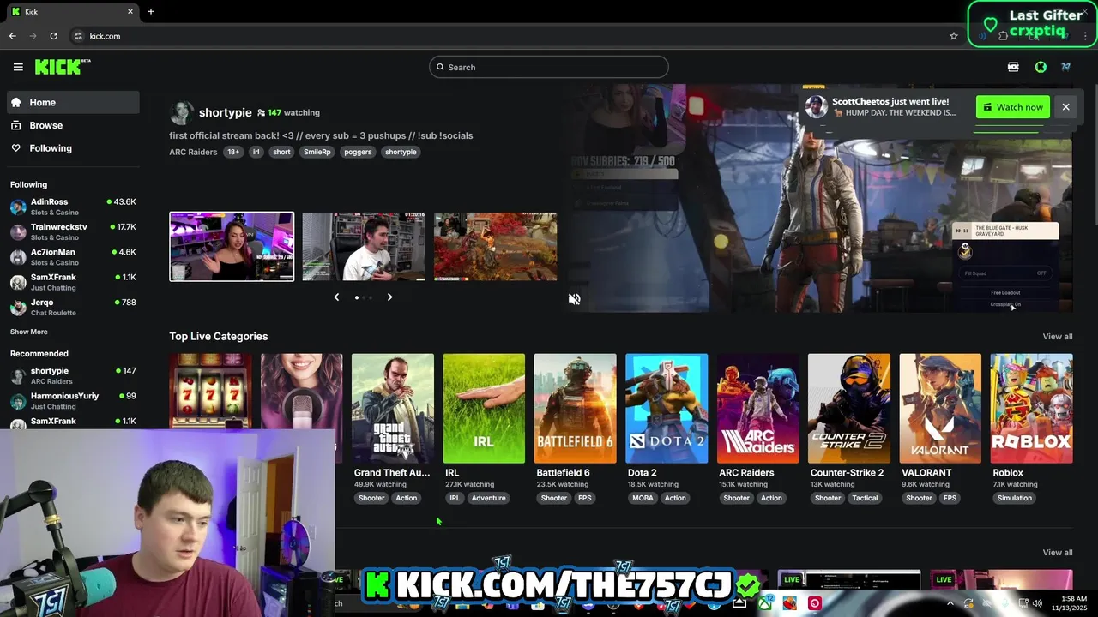Open AdinRoss channel in Following list
The height and width of the screenshot is (617, 1098).
point(73,207)
